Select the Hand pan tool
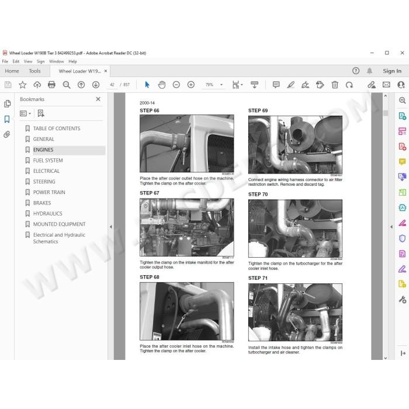 click(162, 85)
